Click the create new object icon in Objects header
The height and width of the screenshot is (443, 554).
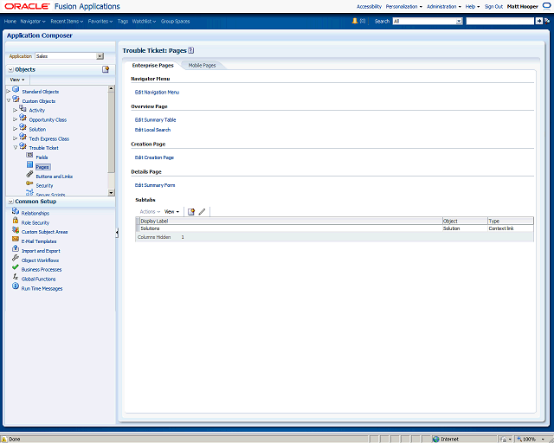(106, 69)
